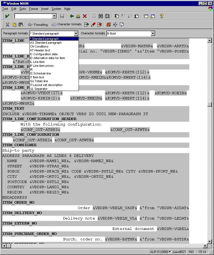214x255 pixels.
Task: Click the Copy icon in editor toolbar
Action: (x=14, y=25)
